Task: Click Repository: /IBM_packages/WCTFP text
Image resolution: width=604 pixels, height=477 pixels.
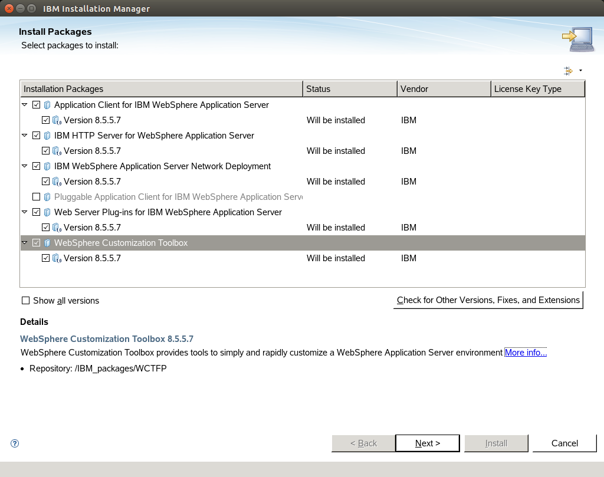Action: pyautogui.click(x=99, y=369)
